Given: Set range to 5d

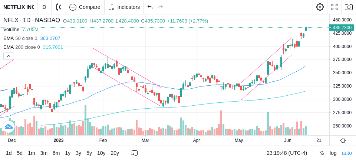Looking at the screenshot, I should 20,153.
